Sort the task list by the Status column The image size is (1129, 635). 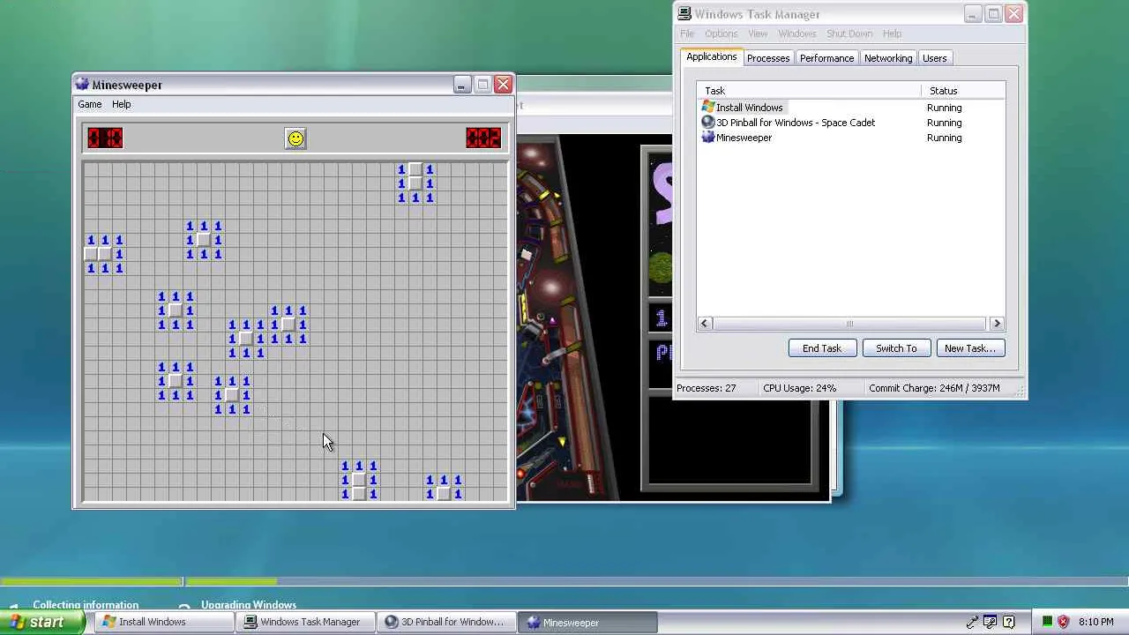click(x=963, y=91)
